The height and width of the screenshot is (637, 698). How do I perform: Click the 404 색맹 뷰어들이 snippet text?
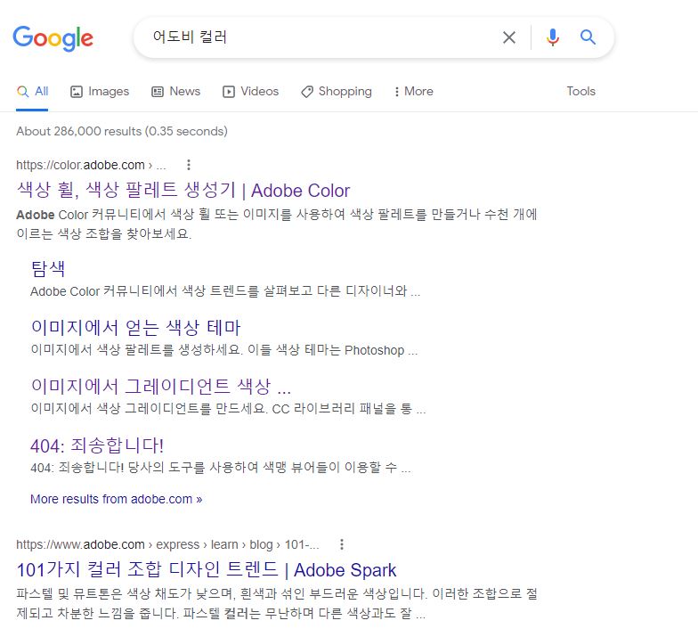click(221, 467)
